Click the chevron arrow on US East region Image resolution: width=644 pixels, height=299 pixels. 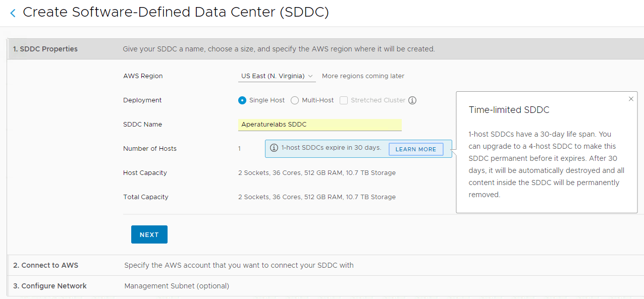click(x=310, y=76)
